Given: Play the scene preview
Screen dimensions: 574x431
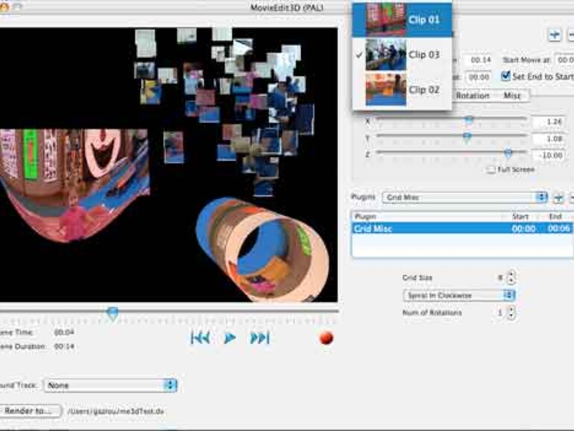Looking at the screenshot, I should coord(230,338).
